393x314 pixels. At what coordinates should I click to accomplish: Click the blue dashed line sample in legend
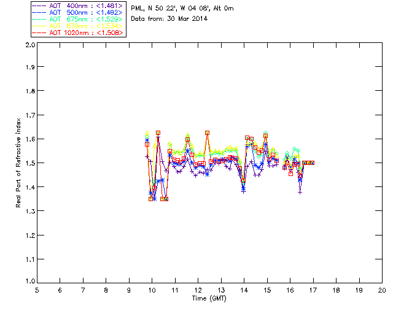coord(39,12)
